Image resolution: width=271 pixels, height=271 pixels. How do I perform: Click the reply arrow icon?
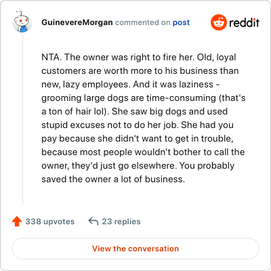tap(93, 222)
